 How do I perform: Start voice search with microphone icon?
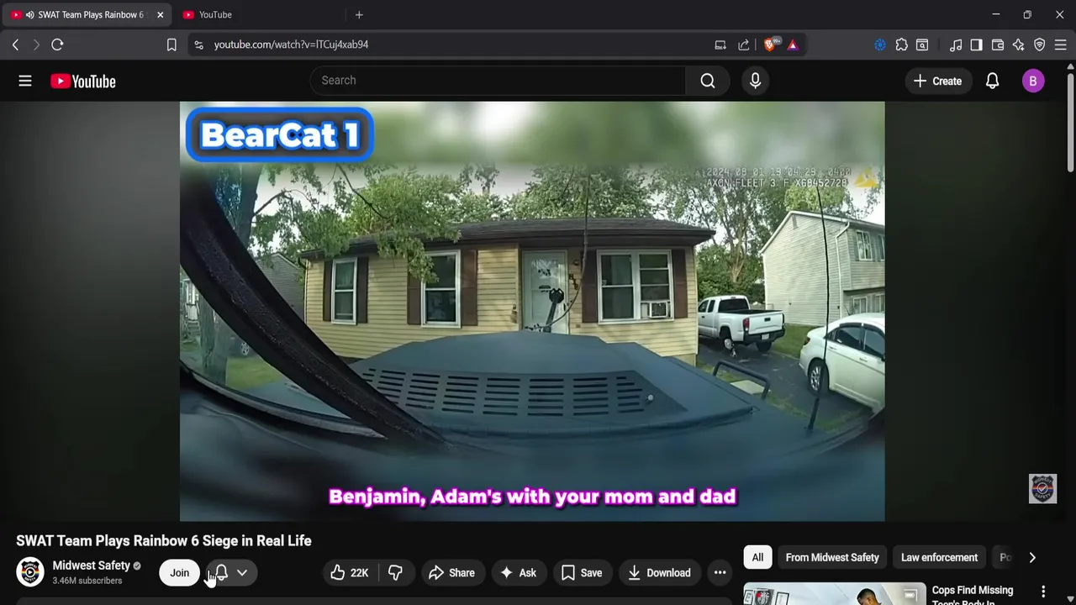(755, 81)
